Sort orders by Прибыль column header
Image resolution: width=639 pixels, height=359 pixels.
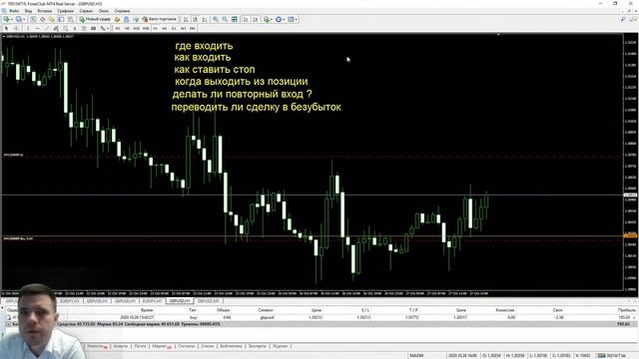pos(627,310)
